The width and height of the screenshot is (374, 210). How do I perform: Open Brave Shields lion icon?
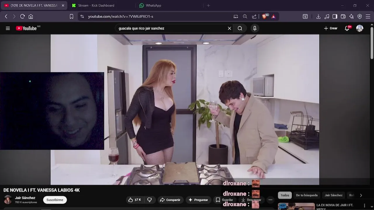pos(265,16)
